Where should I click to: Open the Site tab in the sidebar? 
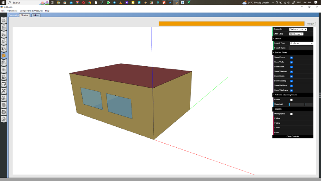click(4, 21)
